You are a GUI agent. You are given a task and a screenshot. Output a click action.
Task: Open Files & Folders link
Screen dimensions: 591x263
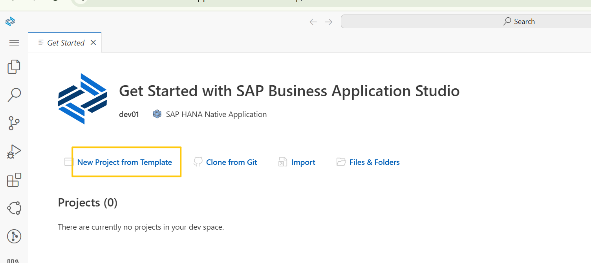coord(375,162)
